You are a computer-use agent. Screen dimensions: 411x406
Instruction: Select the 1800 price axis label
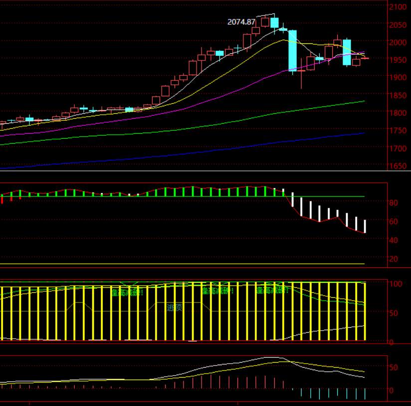pyautogui.click(x=398, y=113)
